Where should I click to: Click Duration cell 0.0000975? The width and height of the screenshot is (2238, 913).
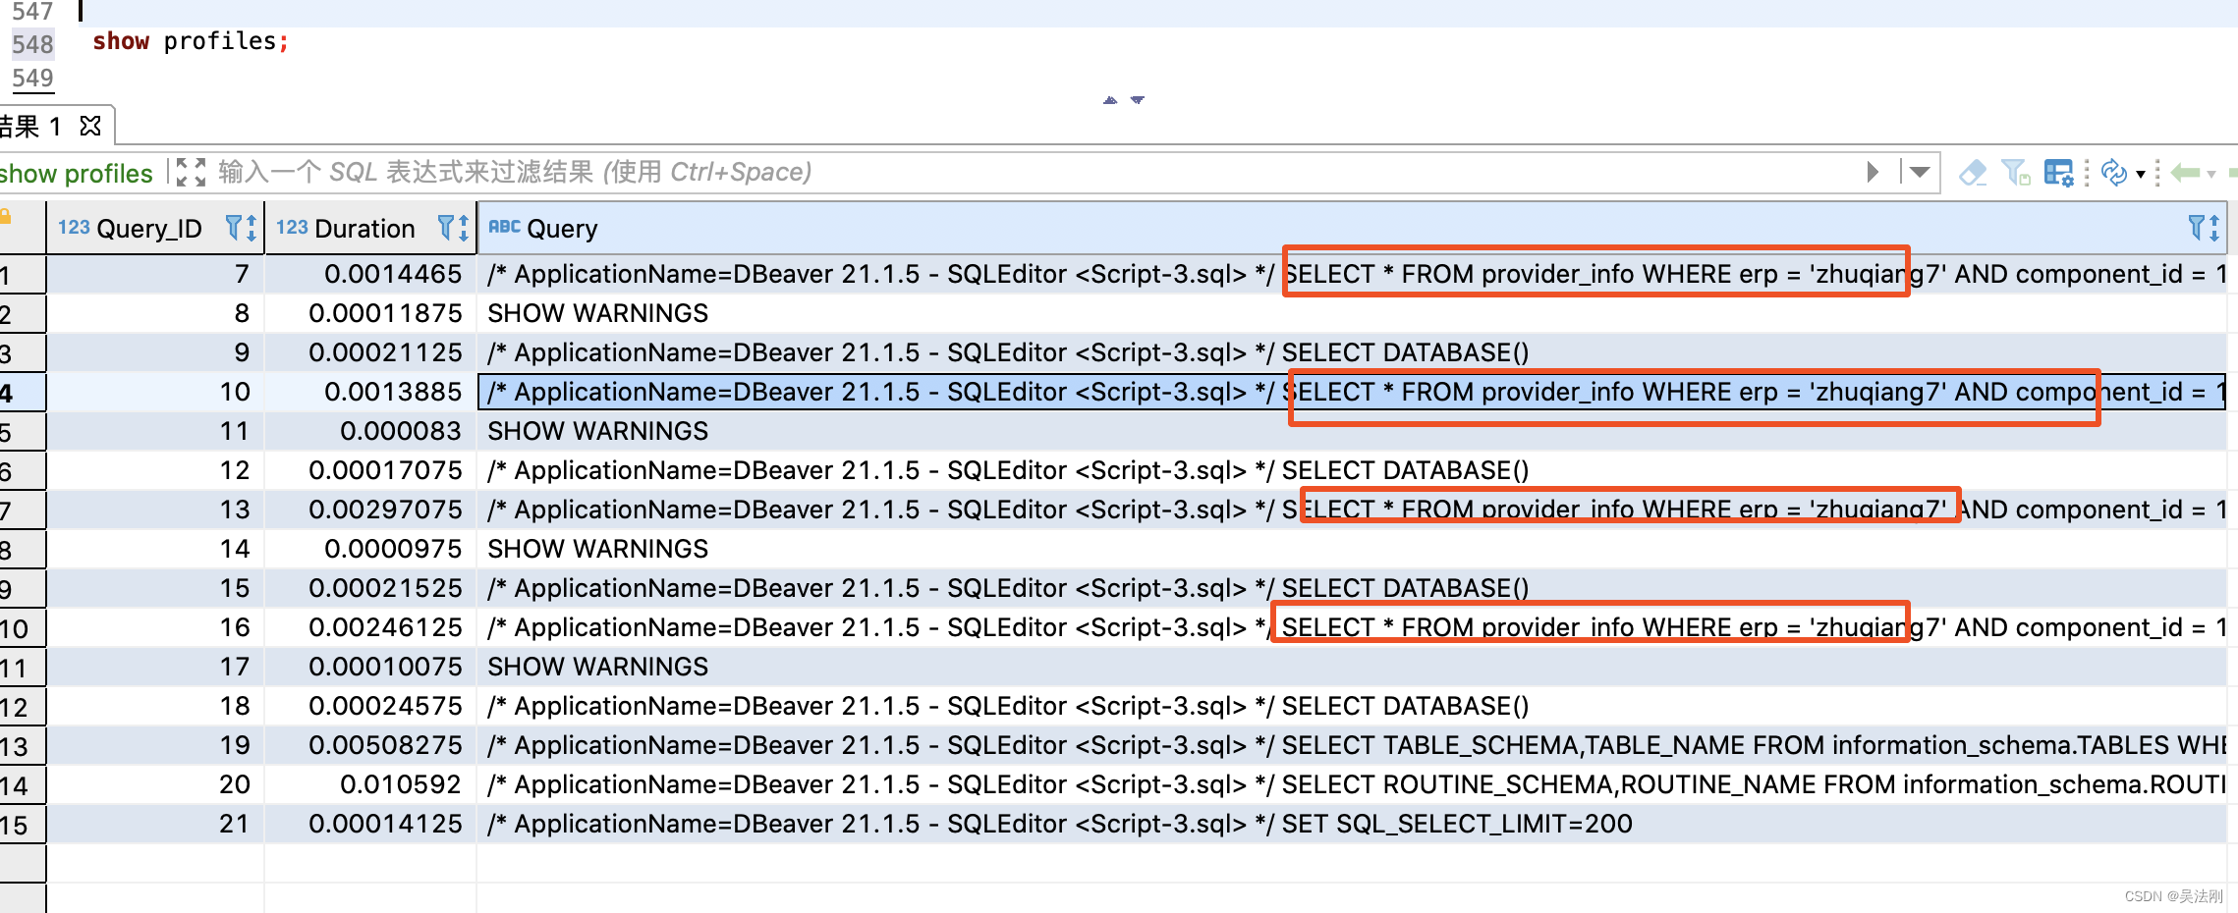pyautogui.click(x=370, y=549)
